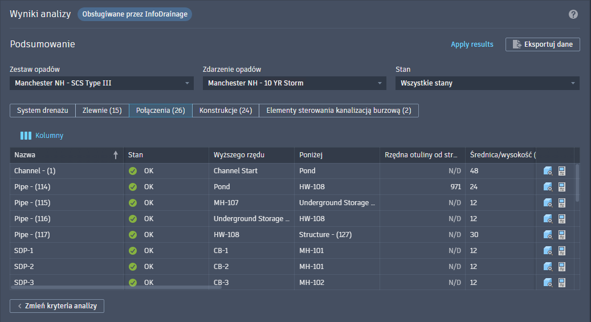591x322 pixels.
Task: Click the table's vertical scrollbar thumb
Action: click(x=577, y=182)
